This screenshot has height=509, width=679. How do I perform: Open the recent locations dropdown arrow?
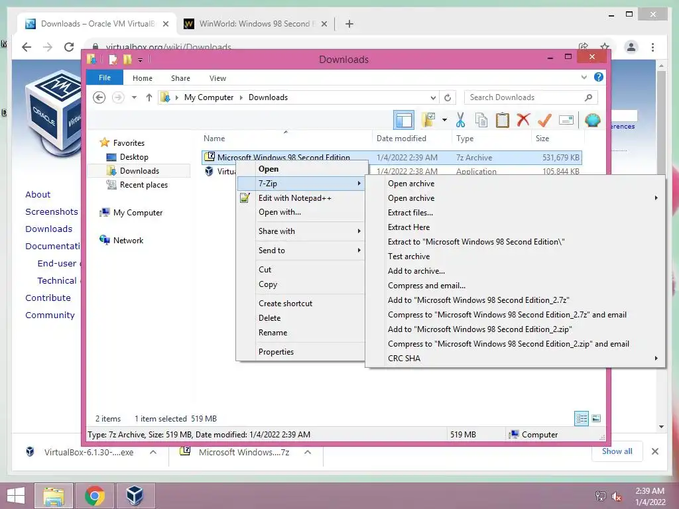[134, 97]
